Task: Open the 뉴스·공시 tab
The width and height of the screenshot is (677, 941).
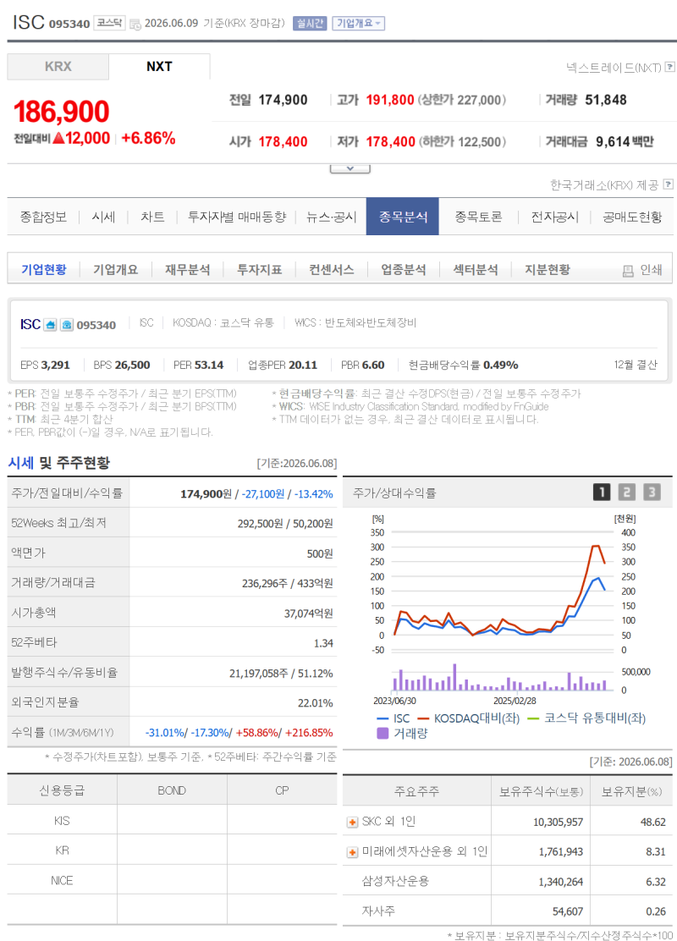Action: (331, 217)
